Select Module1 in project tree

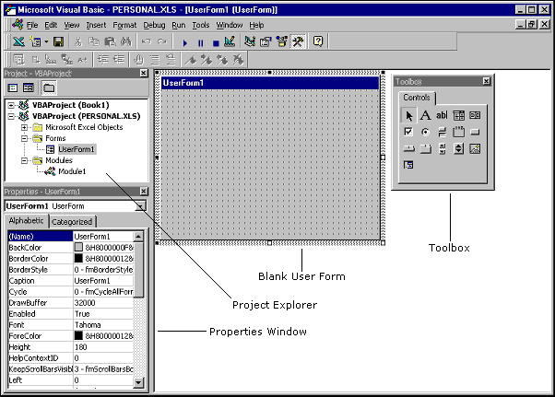pyautogui.click(x=72, y=171)
